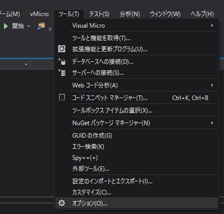Select GUID の作成(G)
Image resolution: width=224 pixels, height=214 pixels.
(x=137, y=136)
